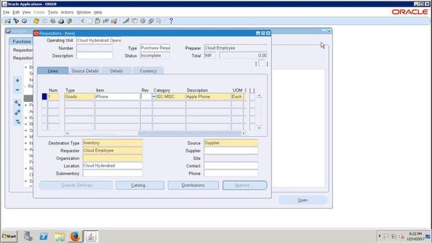Click the Delete record icon with red X
Viewport: 432px width, 243px height.
[114, 21]
